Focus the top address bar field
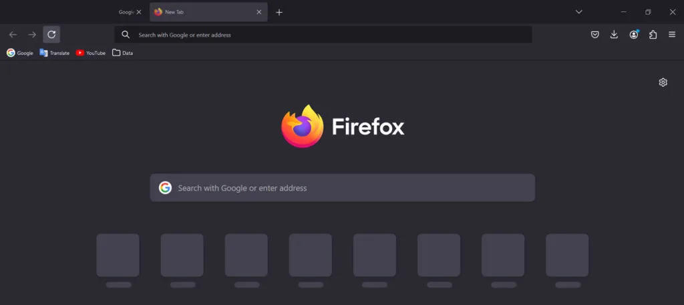The width and height of the screenshot is (684, 305). 323,35
